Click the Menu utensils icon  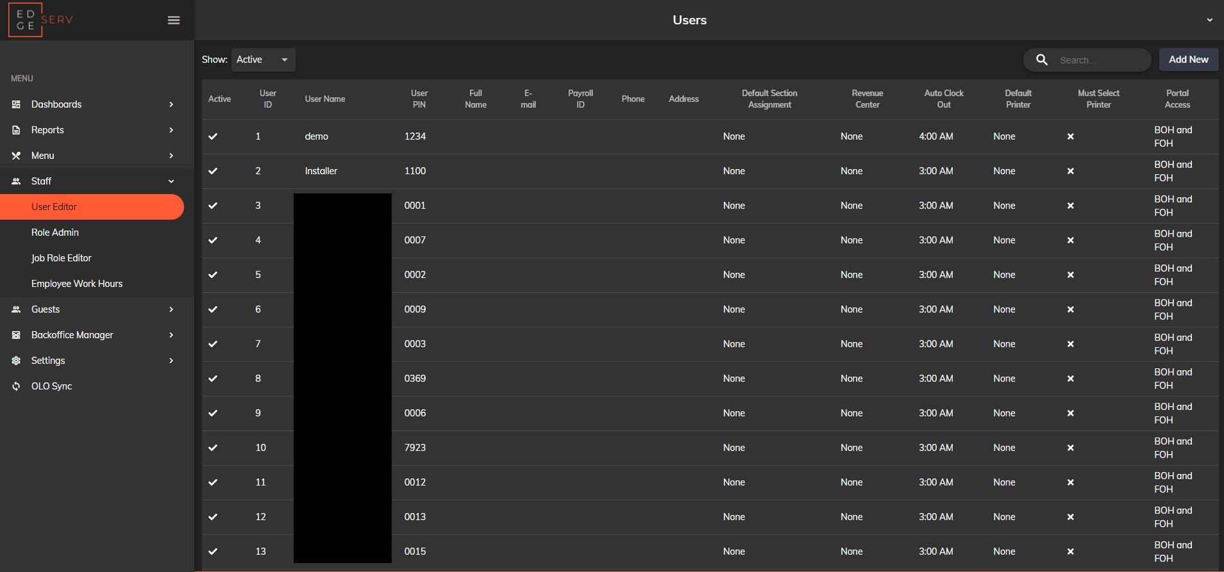click(x=17, y=156)
